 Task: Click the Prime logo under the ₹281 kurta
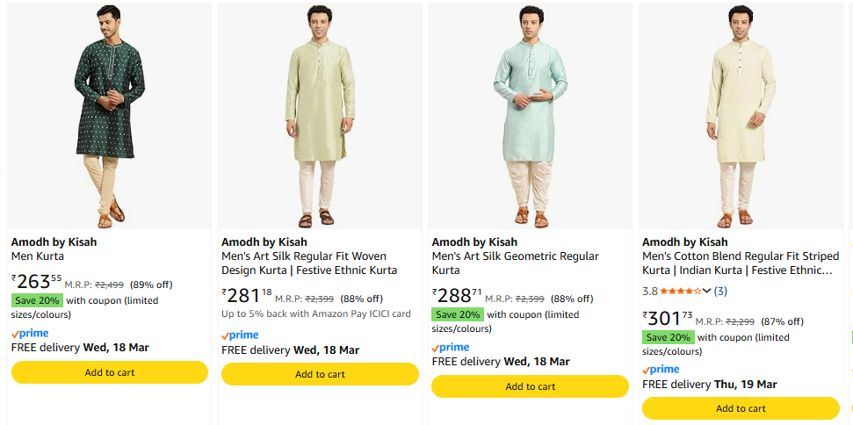(240, 335)
